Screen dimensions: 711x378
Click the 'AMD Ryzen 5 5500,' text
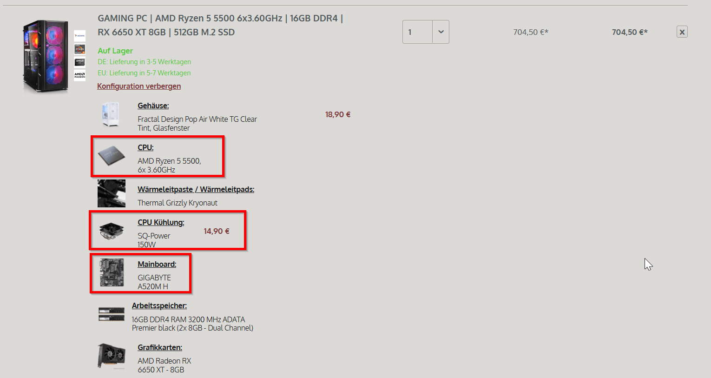169,161
